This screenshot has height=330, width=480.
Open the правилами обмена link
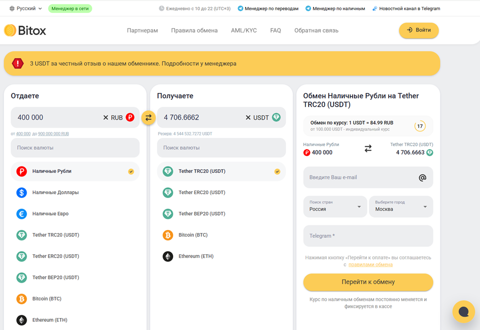[370, 264]
